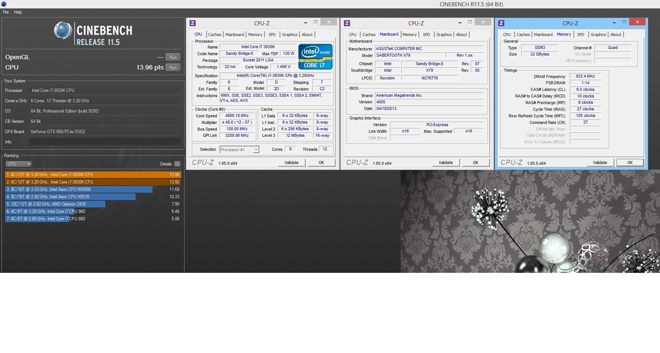Click the first CPU-Z window's Z icon
660x353 pixels.
click(x=193, y=23)
